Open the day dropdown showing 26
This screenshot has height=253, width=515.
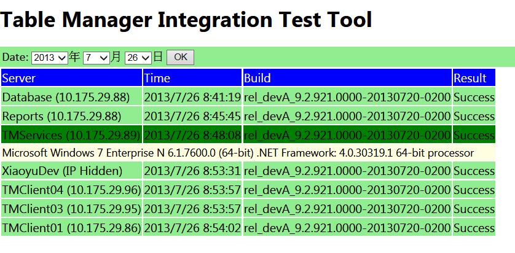click(x=138, y=57)
